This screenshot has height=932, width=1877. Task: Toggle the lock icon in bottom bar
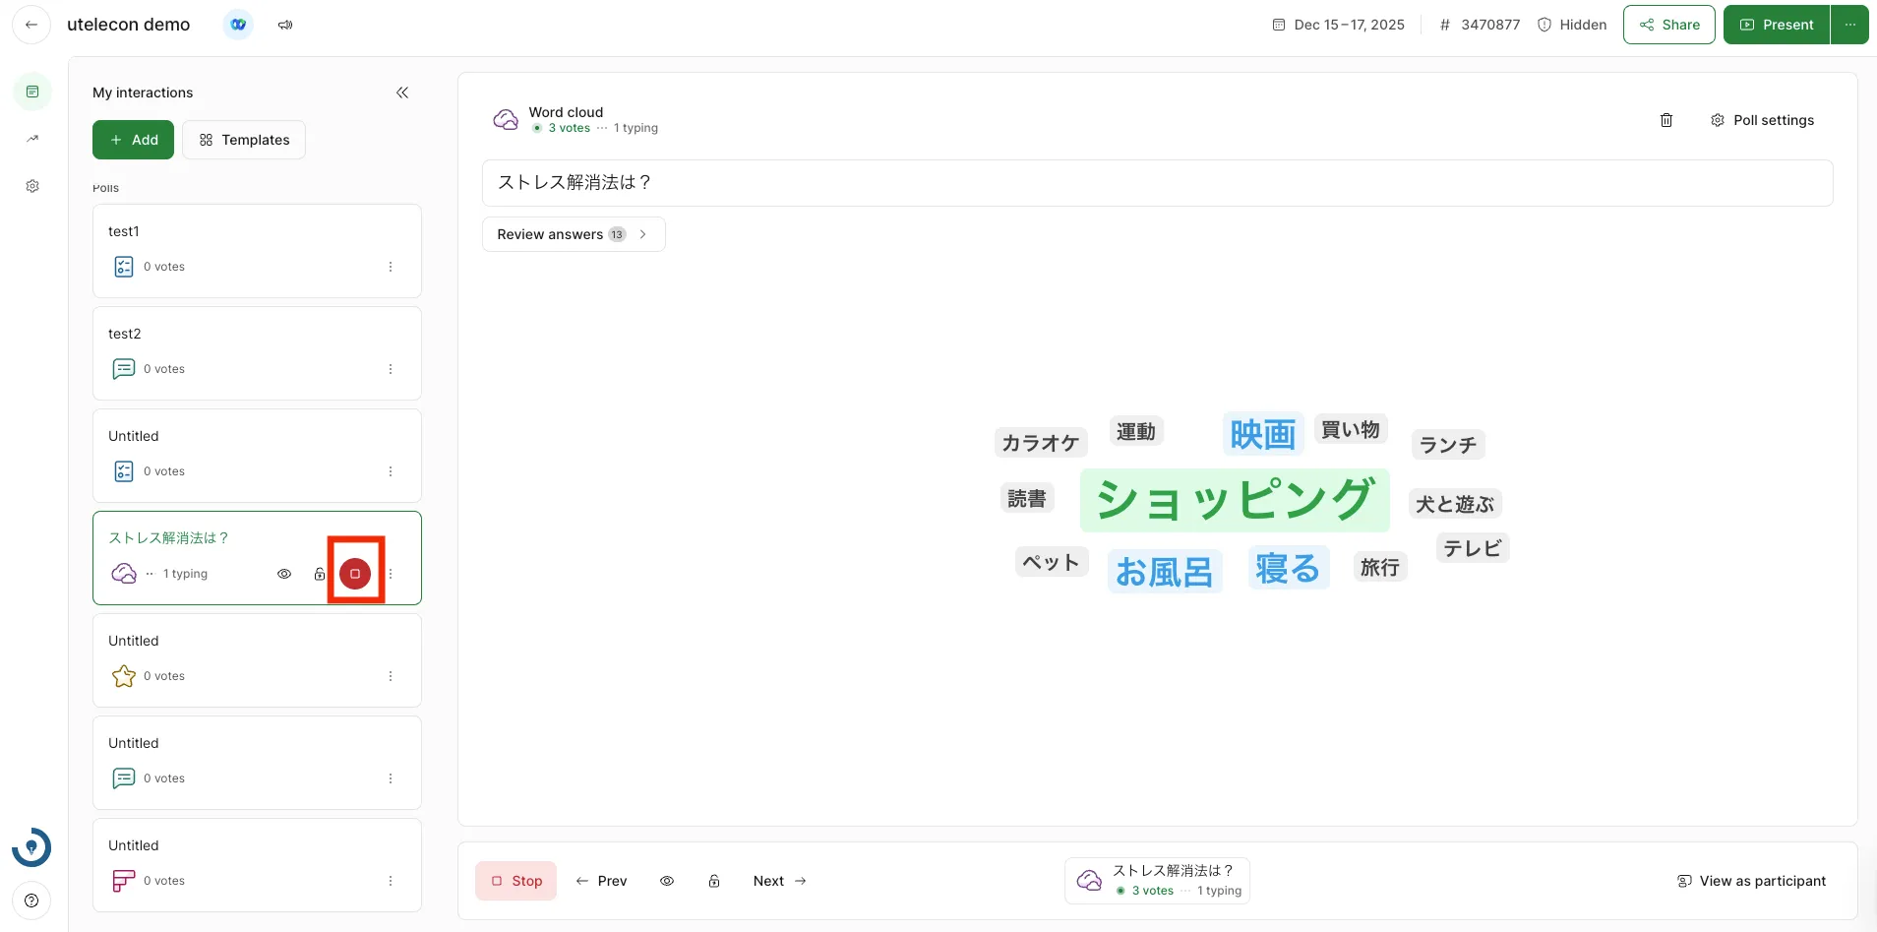[x=714, y=881]
